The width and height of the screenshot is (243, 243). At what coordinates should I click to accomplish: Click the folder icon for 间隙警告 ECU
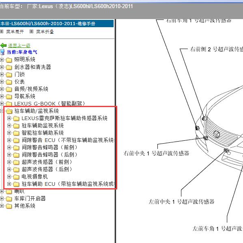(16, 140)
